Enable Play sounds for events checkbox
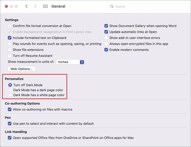The image size is (191, 147). pyautogui.click(x=10, y=44)
